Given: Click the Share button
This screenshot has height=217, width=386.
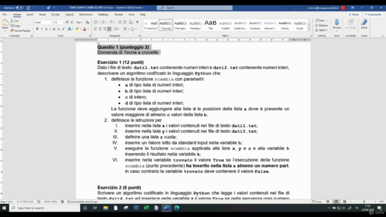Looking at the screenshot, I should click(x=354, y=14).
